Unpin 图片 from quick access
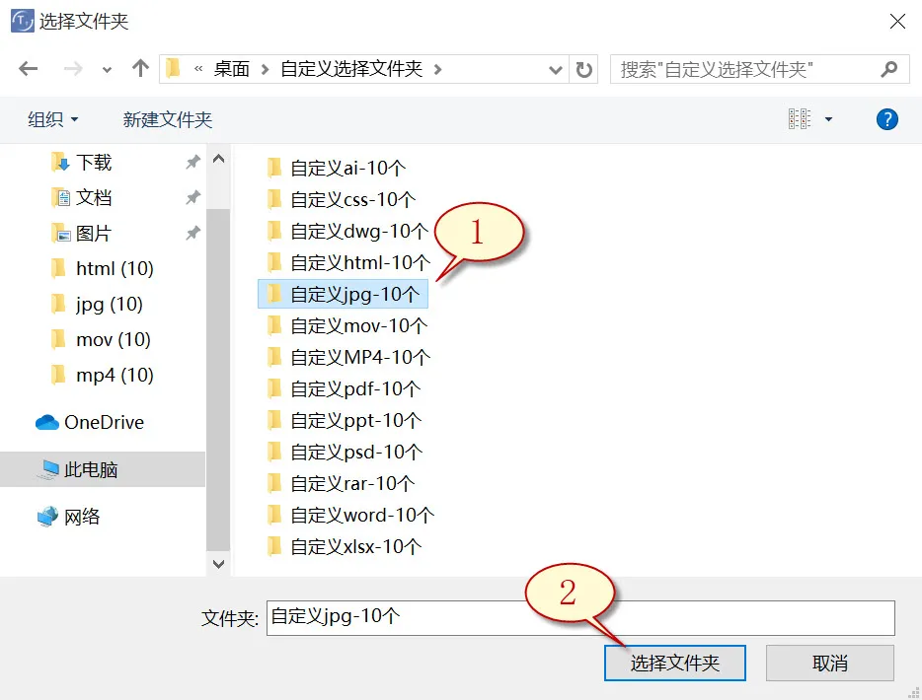 click(x=193, y=233)
